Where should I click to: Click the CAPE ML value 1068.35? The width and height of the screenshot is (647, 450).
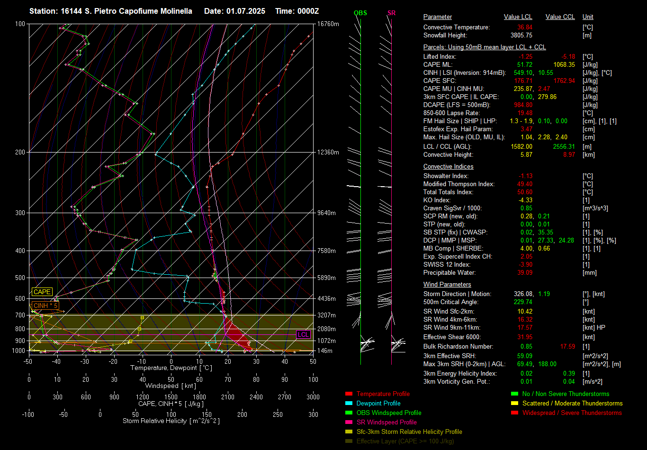564,64
